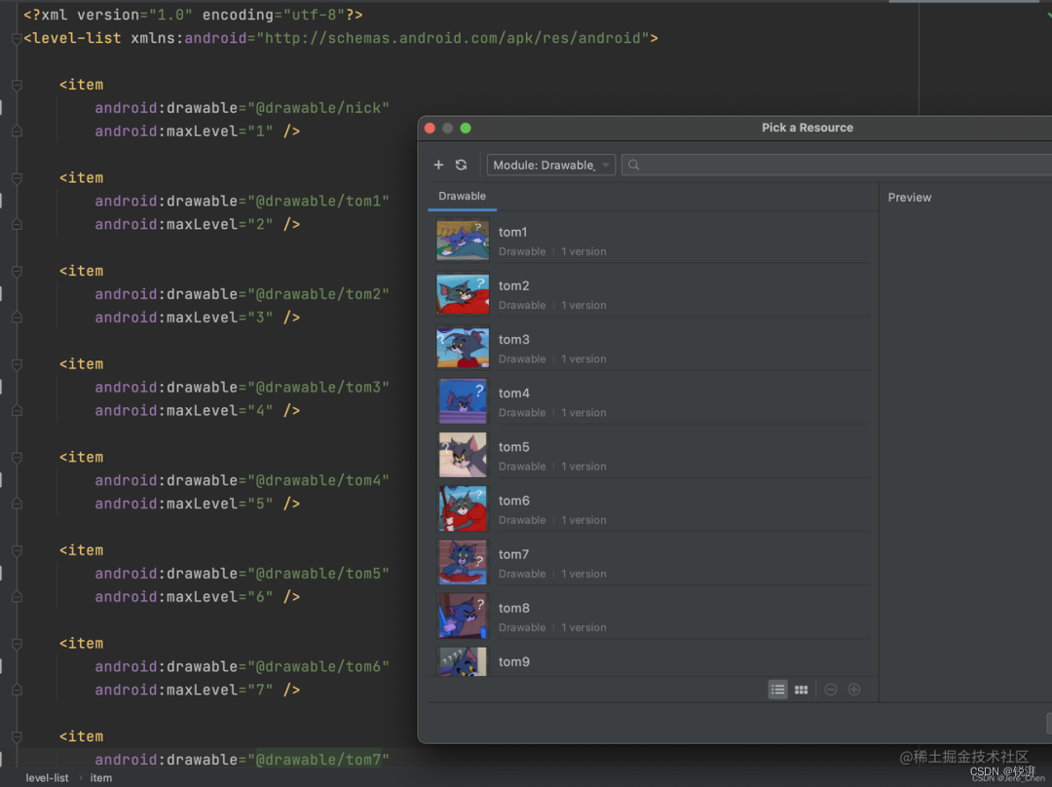
Task: Click the add resource plus icon
Action: 438,165
